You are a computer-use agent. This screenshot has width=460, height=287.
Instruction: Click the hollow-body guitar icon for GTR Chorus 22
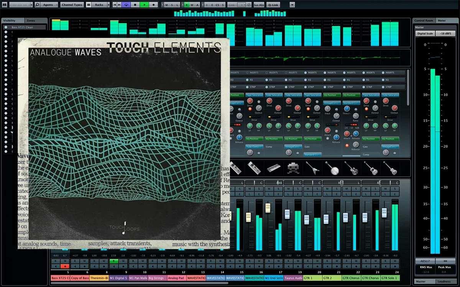click(351, 168)
